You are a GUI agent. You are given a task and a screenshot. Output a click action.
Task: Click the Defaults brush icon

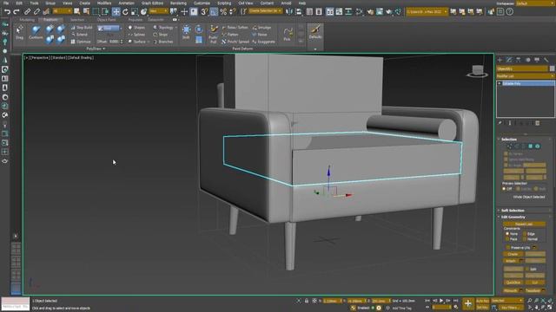pyautogui.click(x=314, y=32)
